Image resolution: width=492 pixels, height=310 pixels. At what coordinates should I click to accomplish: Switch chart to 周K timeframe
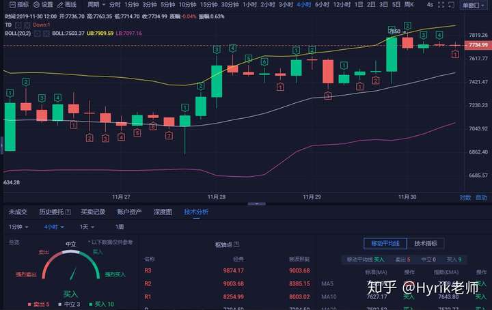(409, 5)
